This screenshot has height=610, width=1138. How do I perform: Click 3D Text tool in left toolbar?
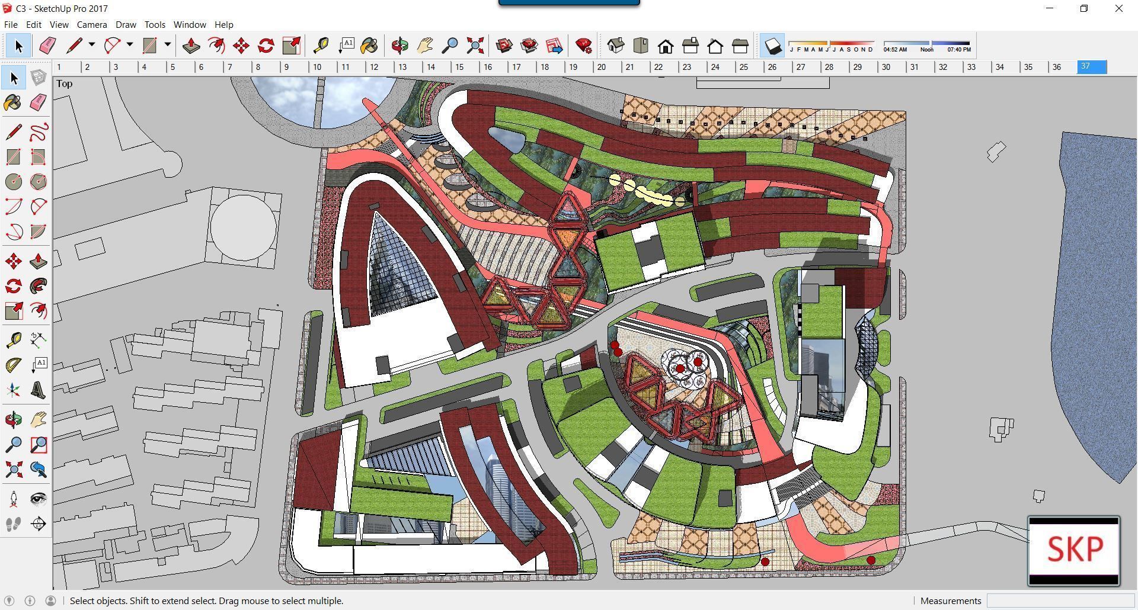pyautogui.click(x=38, y=390)
